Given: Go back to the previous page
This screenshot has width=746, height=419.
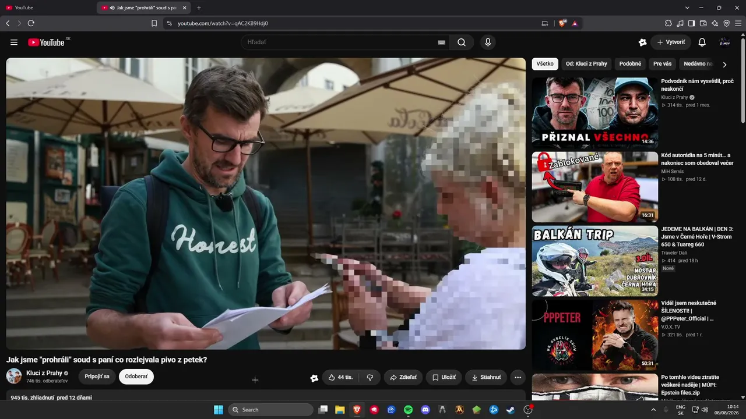Looking at the screenshot, I should coord(8,23).
